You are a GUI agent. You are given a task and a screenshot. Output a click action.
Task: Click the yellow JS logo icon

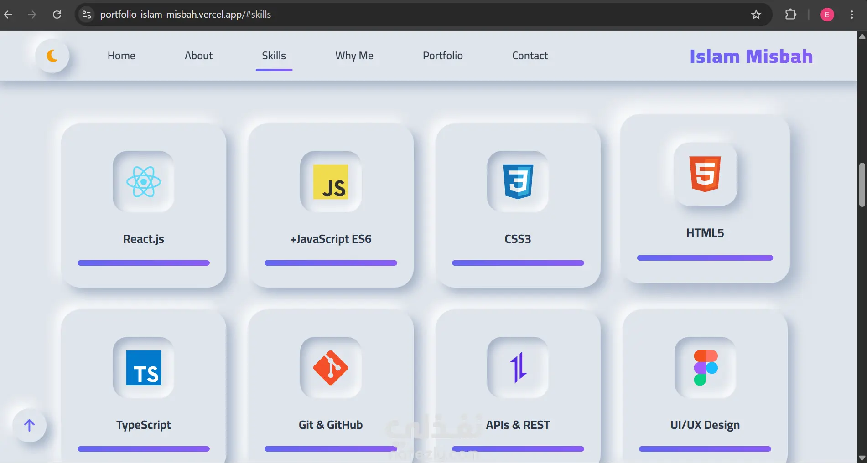(x=331, y=182)
